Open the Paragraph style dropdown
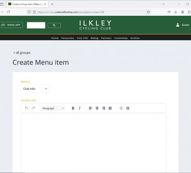This screenshot has width=191, height=173. click(53, 108)
